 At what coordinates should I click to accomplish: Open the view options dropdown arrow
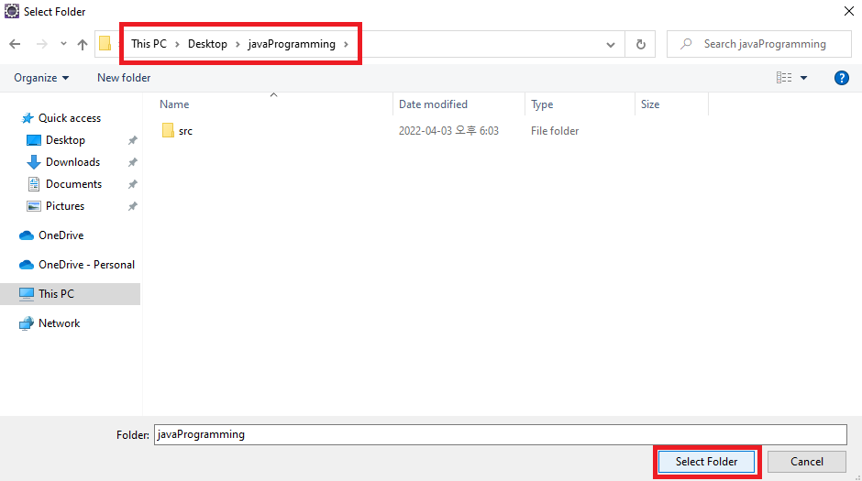click(x=803, y=78)
